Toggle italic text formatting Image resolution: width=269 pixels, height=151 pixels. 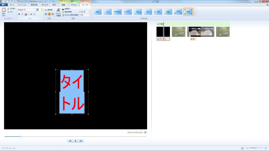[x=22, y=14]
